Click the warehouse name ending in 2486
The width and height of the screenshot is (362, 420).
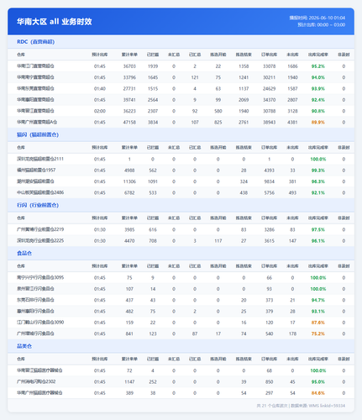(40, 192)
